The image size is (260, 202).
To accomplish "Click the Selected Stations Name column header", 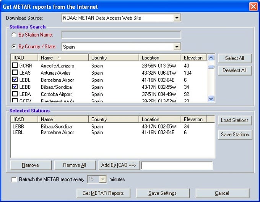I will tap(63, 119).
